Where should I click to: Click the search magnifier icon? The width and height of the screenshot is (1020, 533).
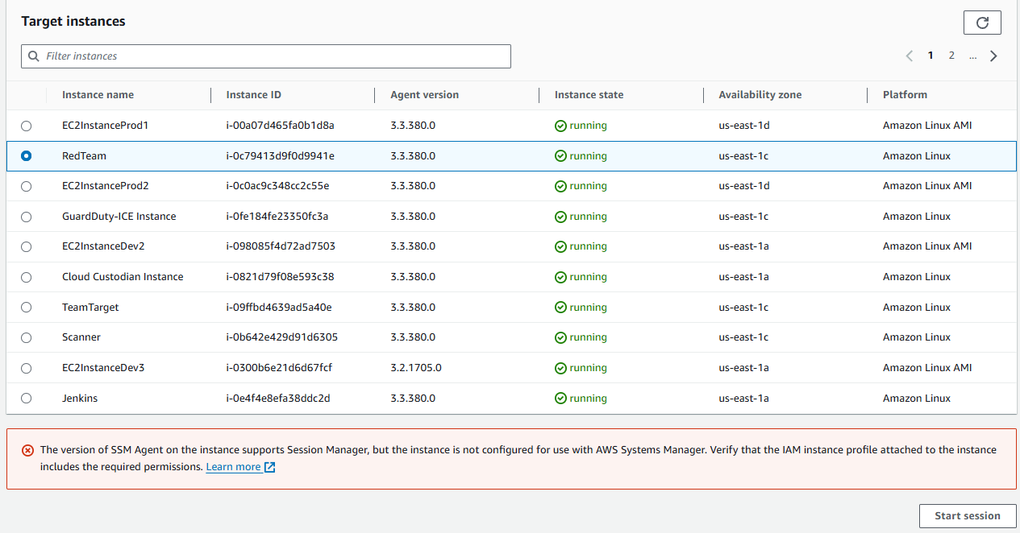pos(33,56)
